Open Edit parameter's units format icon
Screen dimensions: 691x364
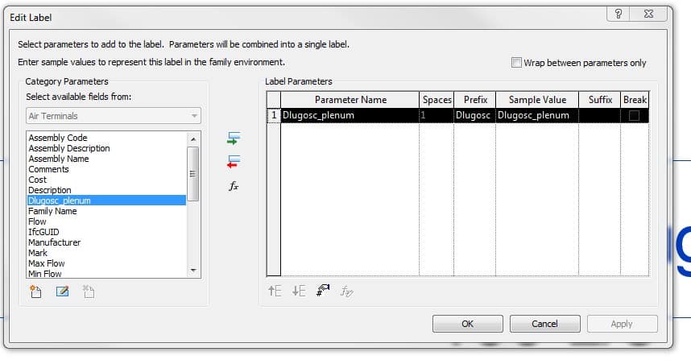(x=323, y=291)
